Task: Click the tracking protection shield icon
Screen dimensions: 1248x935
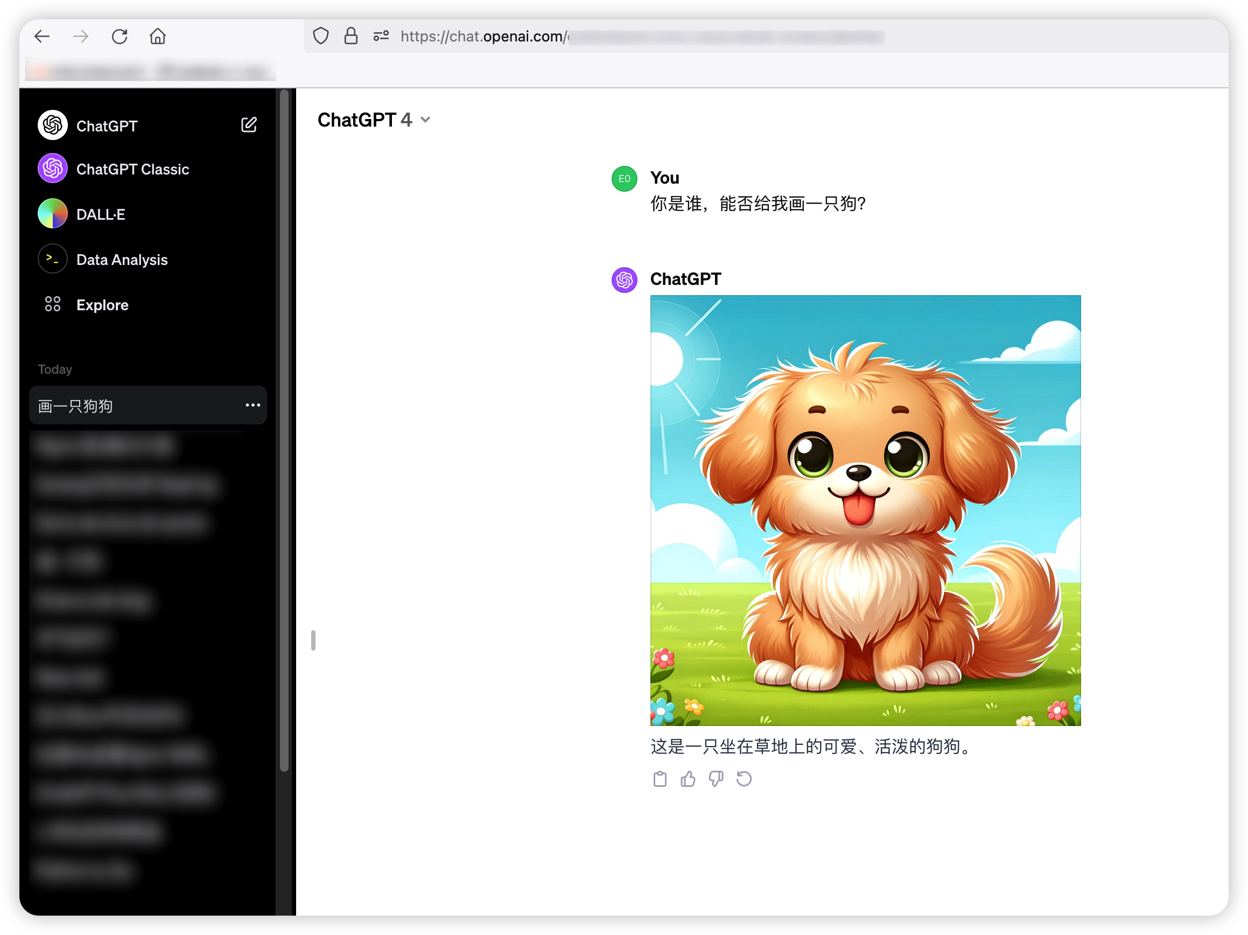Action: tap(320, 36)
